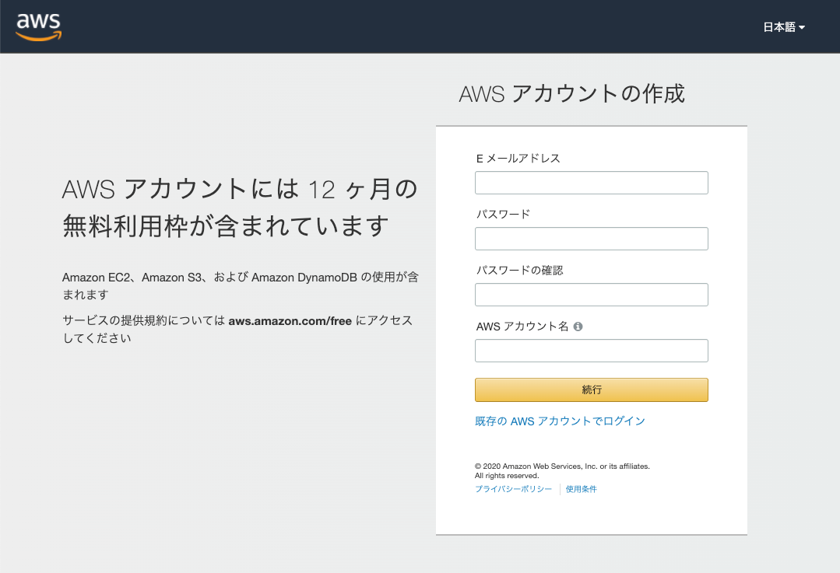Open the プライバシーポリシー link
Viewport: 840px width, 573px height.
tap(513, 489)
